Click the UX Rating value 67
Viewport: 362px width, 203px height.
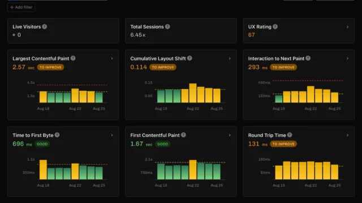click(x=251, y=35)
